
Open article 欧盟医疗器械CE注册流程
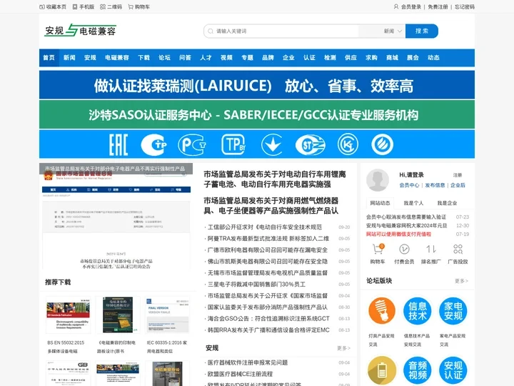[x=240, y=374]
